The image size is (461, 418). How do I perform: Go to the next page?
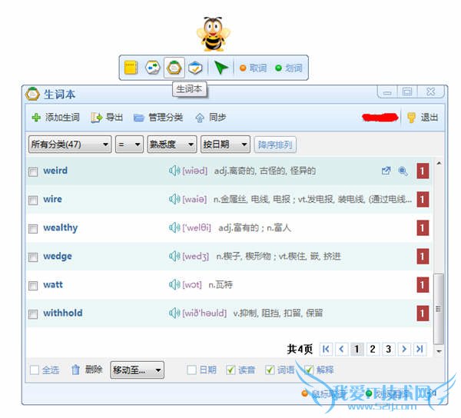tap(404, 349)
